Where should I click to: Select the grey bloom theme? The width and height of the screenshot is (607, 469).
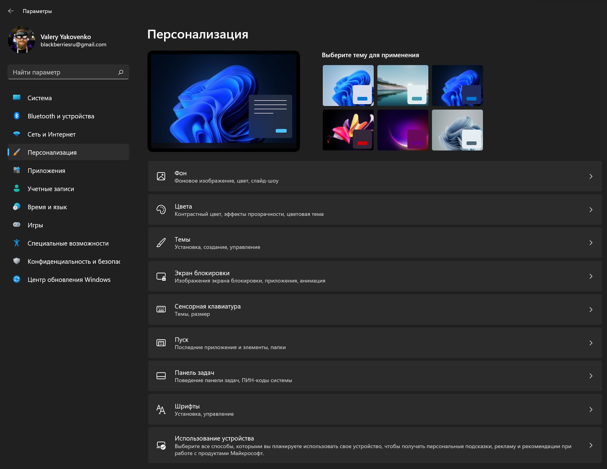pos(457,130)
